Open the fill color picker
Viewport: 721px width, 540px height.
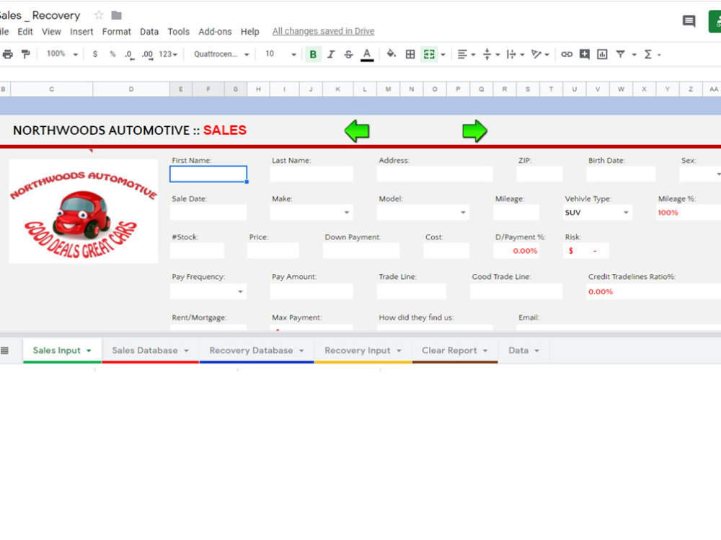point(392,54)
